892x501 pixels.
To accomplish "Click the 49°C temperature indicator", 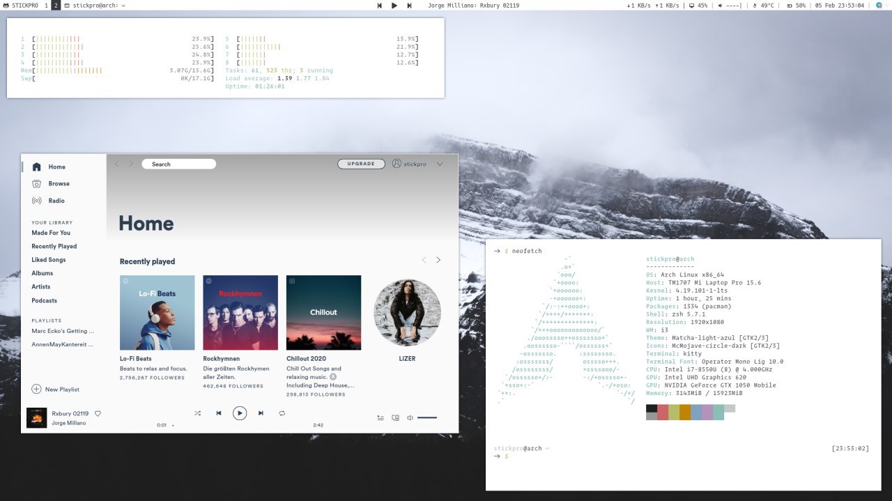I will pos(764,5).
